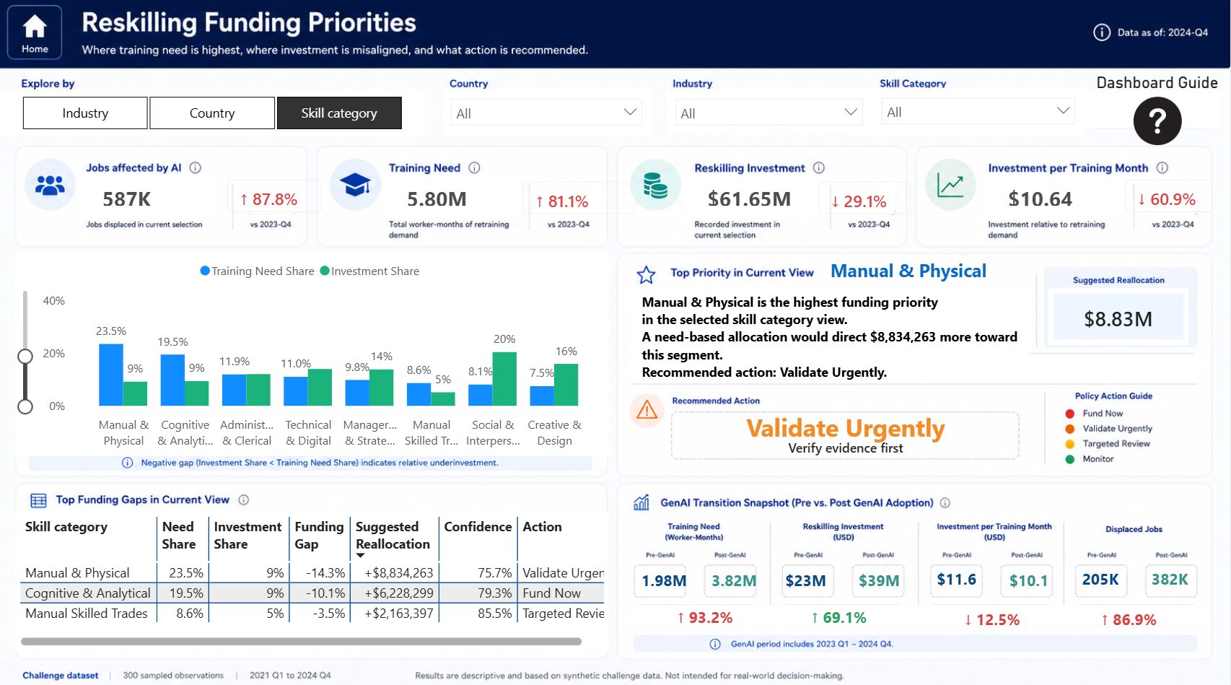Expand the Country filter dropdown
1231x685 pixels.
click(546, 113)
